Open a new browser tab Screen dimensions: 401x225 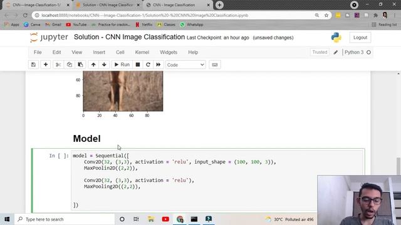219,5
